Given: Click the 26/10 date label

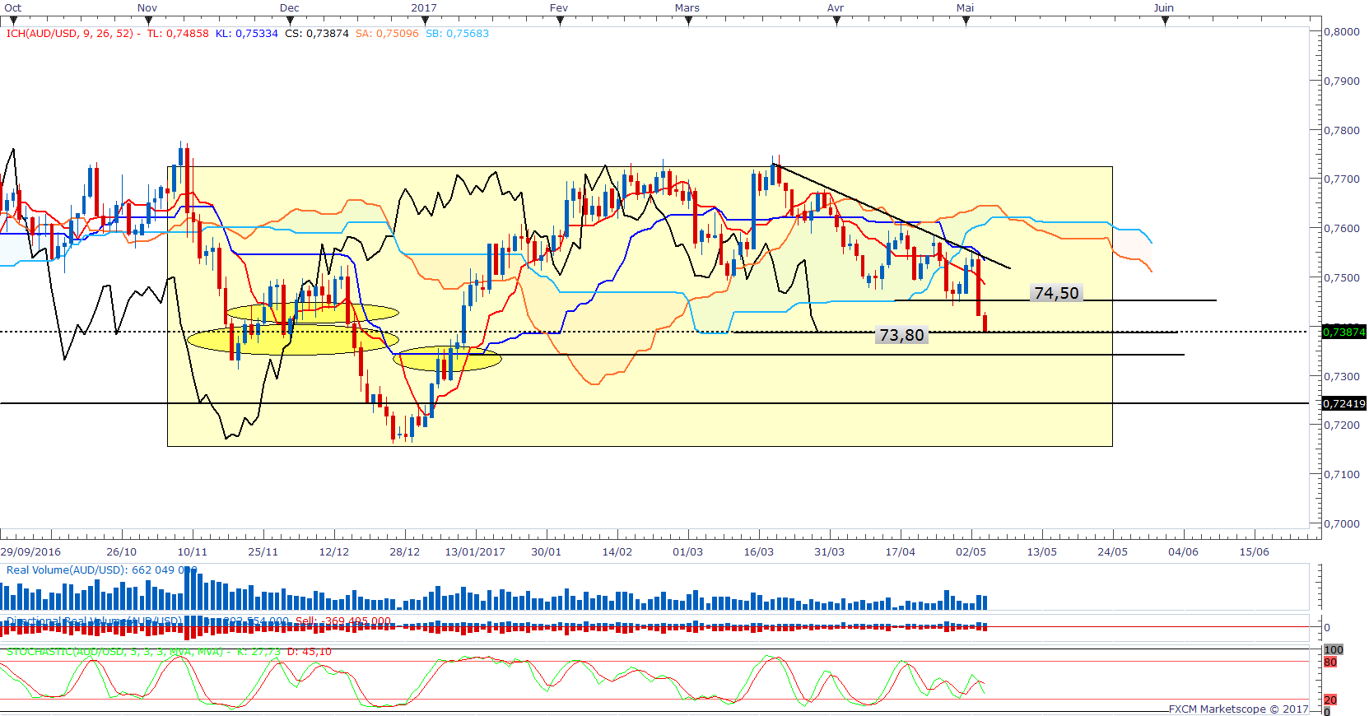Looking at the screenshot, I should tap(122, 552).
